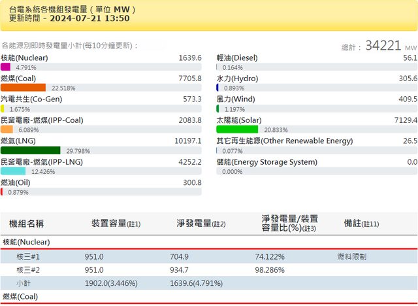Viewport: 418px width, 306px height.
Task: Click the 淨發電量 column header
Action: click(201, 224)
